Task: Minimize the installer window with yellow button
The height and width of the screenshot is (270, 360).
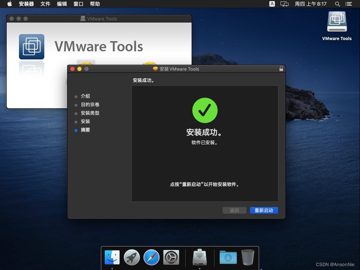Action: pos(79,69)
